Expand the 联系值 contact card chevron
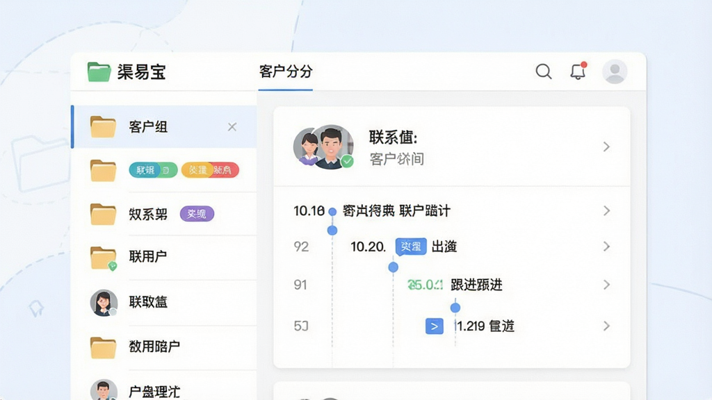 pos(606,147)
